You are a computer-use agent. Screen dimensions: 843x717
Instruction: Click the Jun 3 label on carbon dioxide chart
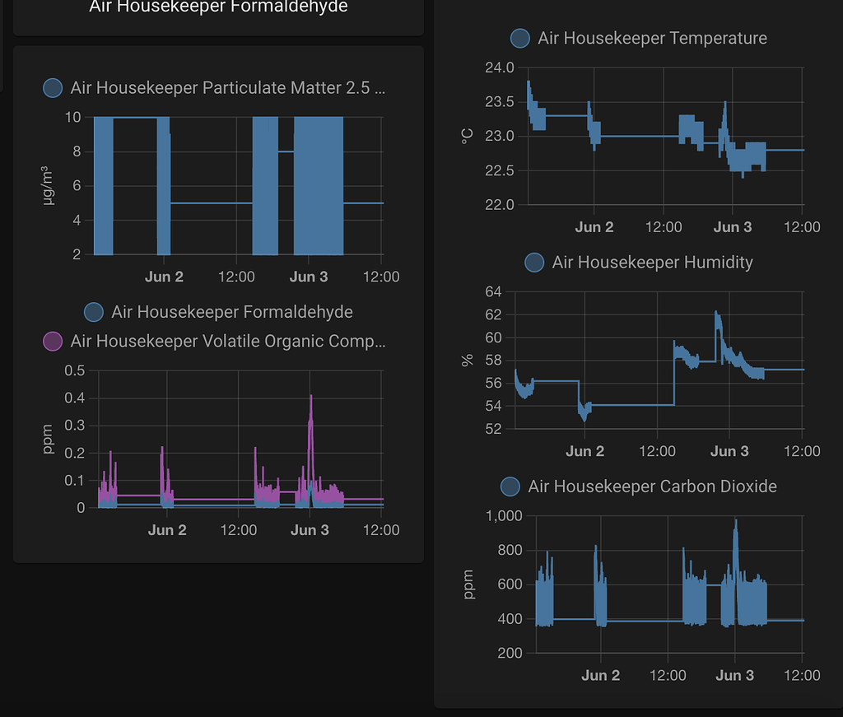tap(734, 675)
